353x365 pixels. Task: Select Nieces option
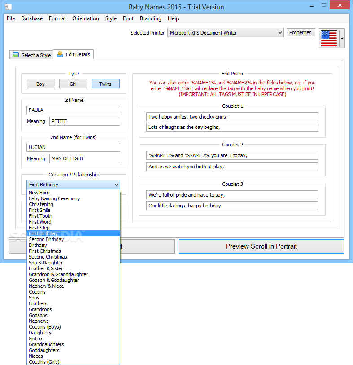73,356
